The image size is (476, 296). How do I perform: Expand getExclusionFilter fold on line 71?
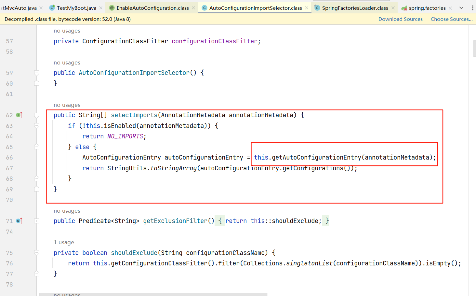pos(37,221)
